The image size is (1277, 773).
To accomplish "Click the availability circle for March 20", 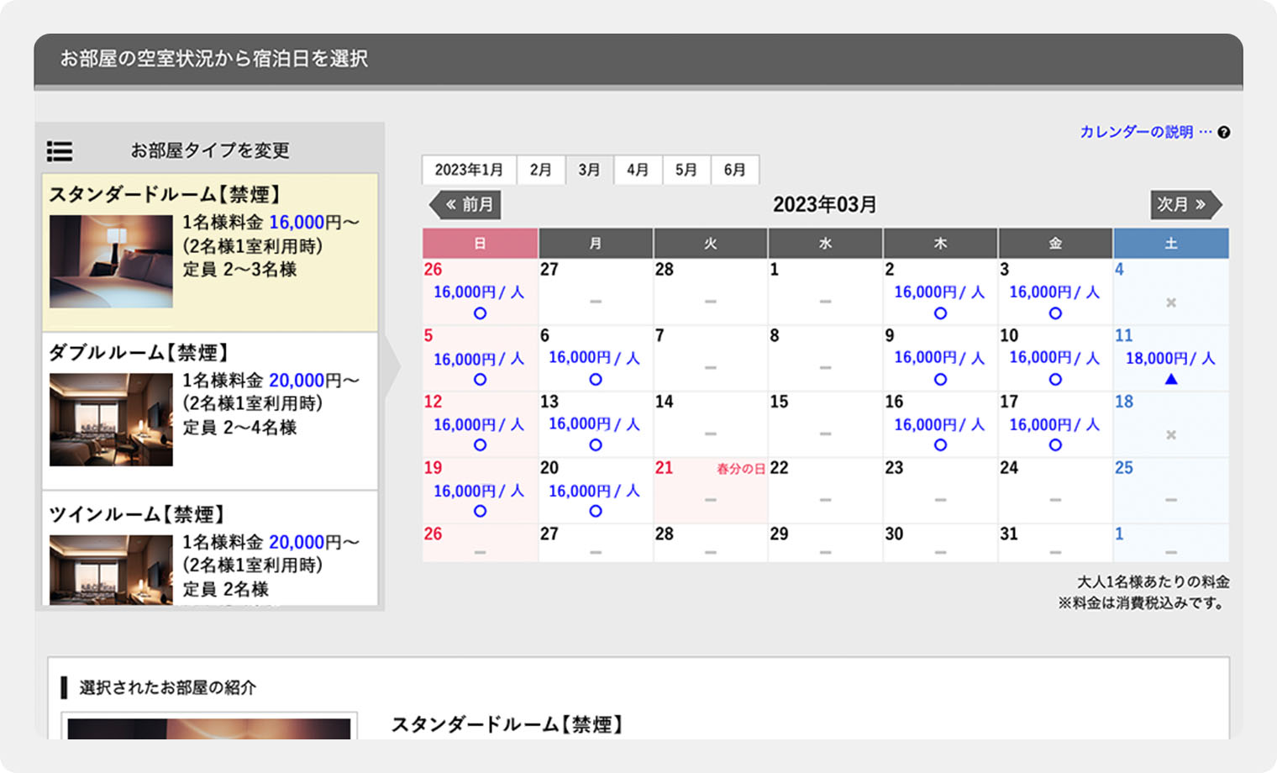I will (595, 511).
